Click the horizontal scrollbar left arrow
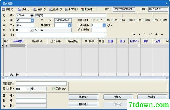This screenshot has height=110, width=170. click(3, 78)
